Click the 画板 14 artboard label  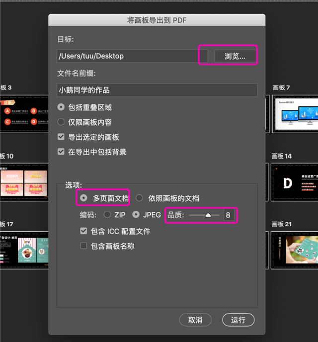[x=282, y=156]
